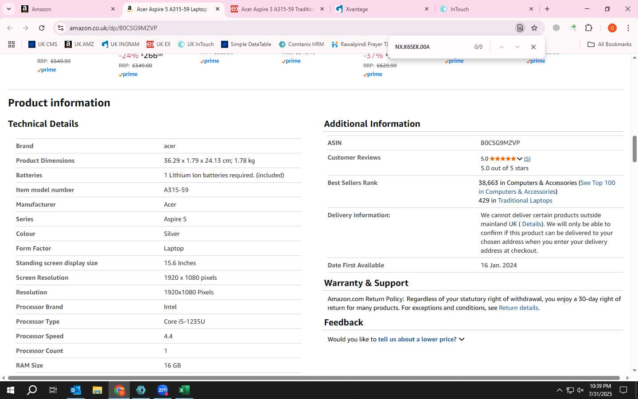The image size is (638, 399).
Task: Close the Xvantage tab
Action: 427,9
